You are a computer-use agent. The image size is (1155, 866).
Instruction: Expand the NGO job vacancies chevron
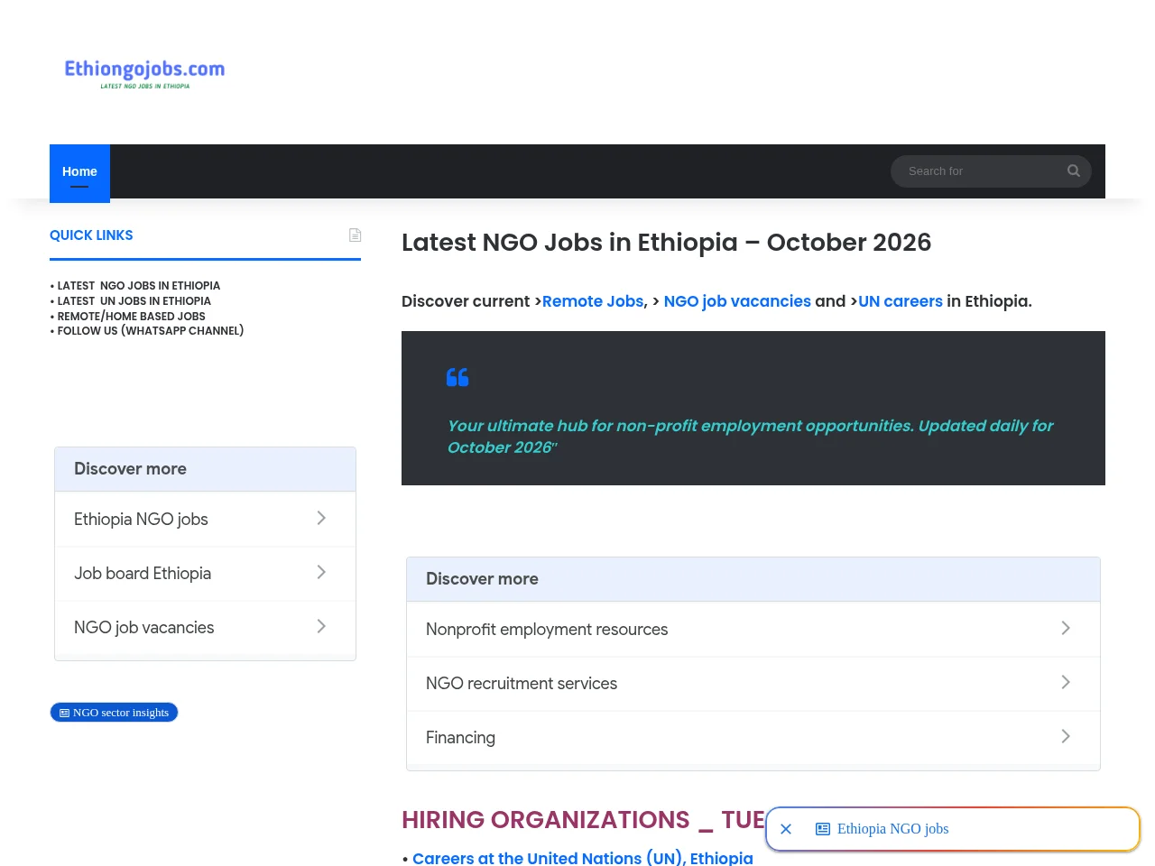tap(321, 626)
